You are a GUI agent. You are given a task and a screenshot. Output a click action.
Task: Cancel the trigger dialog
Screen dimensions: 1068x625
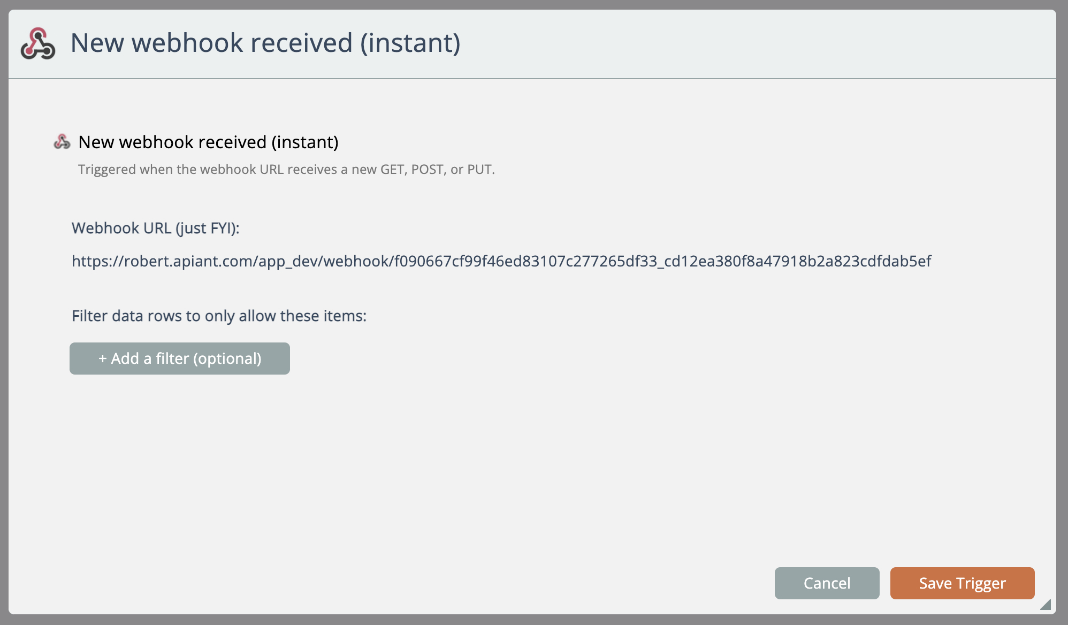(827, 583)
